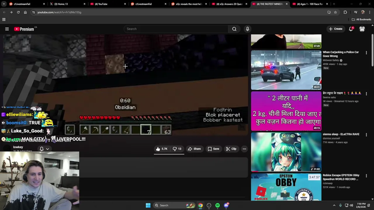This screenshot has width=374, height=210.
Task: Go back in browser history
Action: [x=4, y=12]
